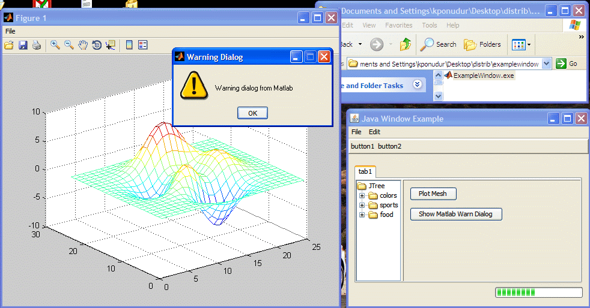Expand the food tree node
590x308 pixels.
coord(362,215)
